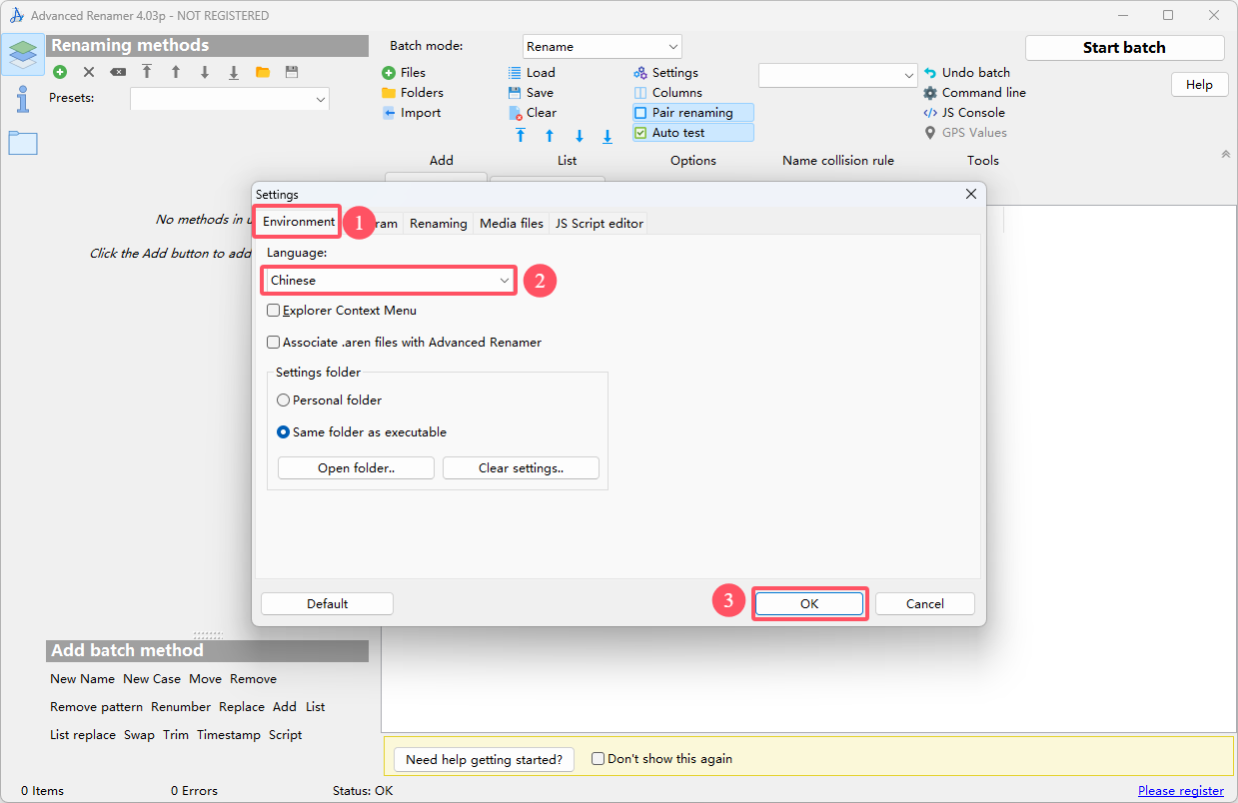The image size is (1238, 803).
Task: Add a Renumber batch method
Action: click(x=181, y=707)
